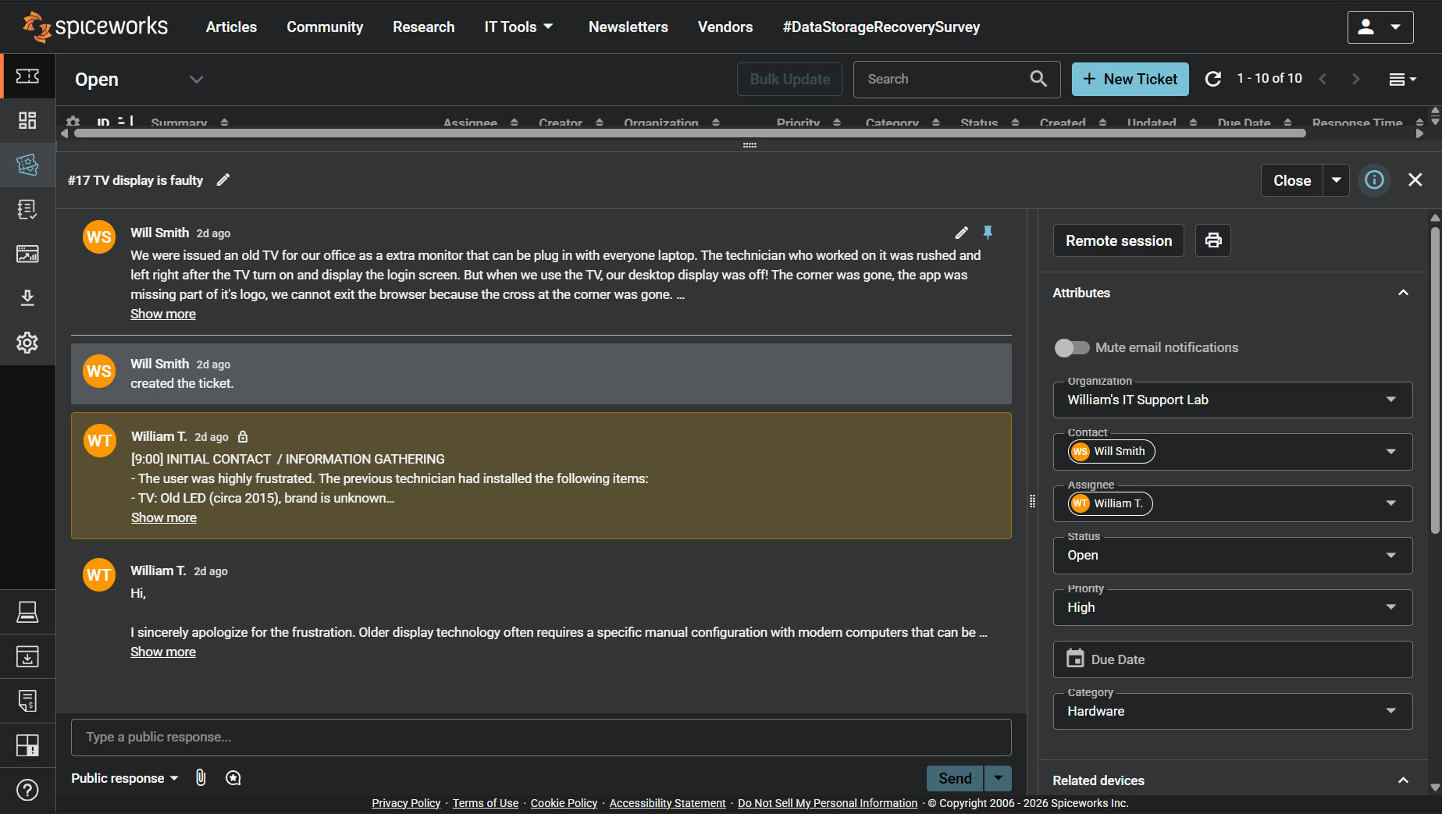1442x814 pixels.
Task: Click the print ticket icon
Action: [x=1212, y=240]
